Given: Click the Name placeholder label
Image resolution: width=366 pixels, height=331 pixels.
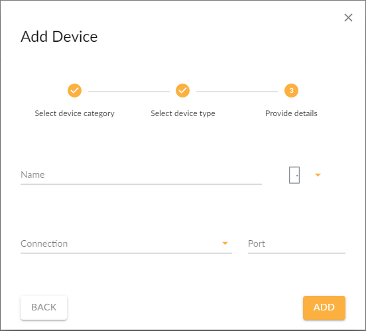Looking at the screenshot, I should tap(32, 174).
